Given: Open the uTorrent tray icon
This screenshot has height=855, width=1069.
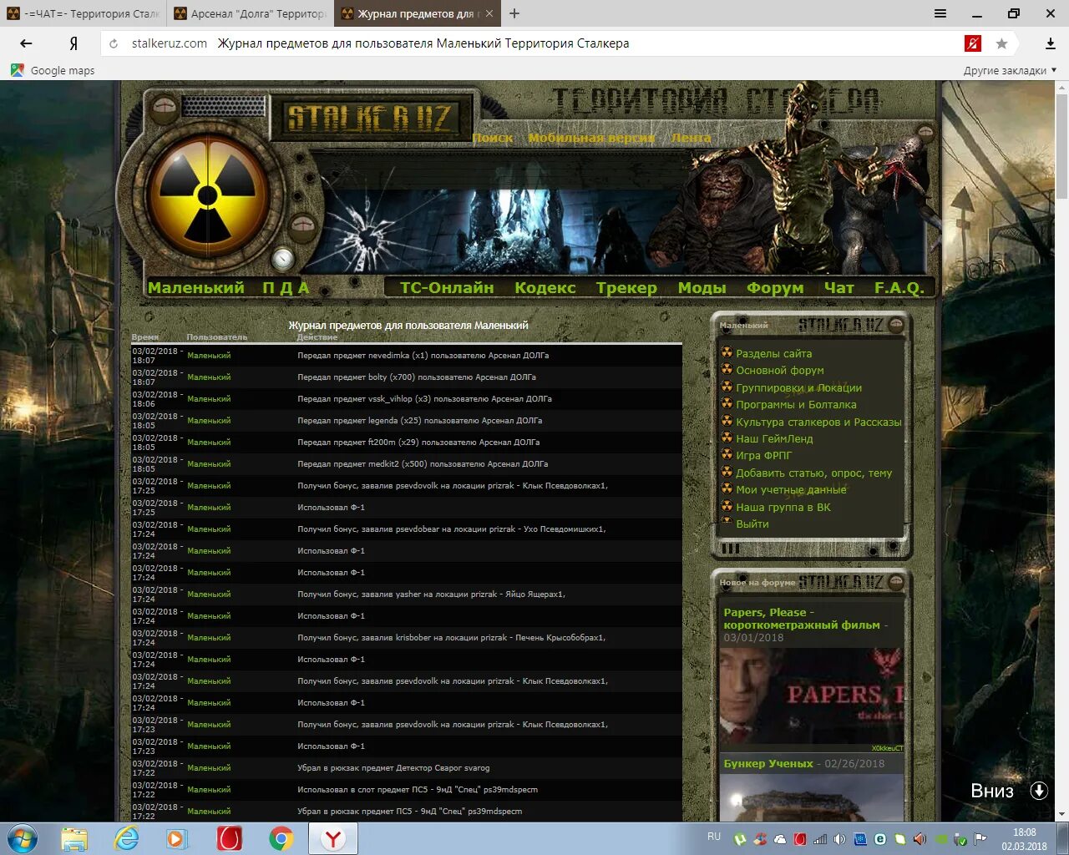Looking at the screenshot, I should pos(740,839).
